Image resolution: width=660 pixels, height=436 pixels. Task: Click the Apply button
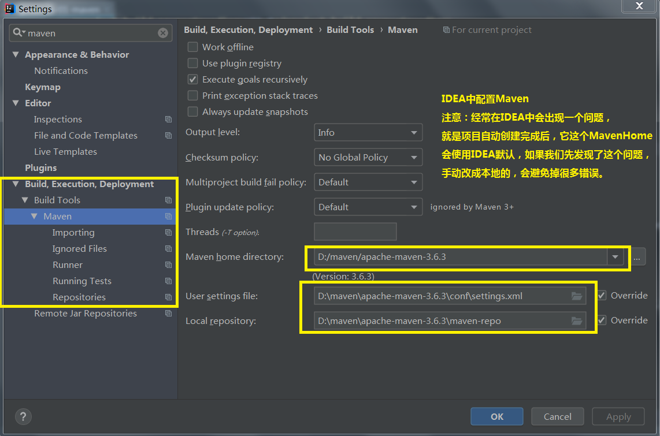618,416
